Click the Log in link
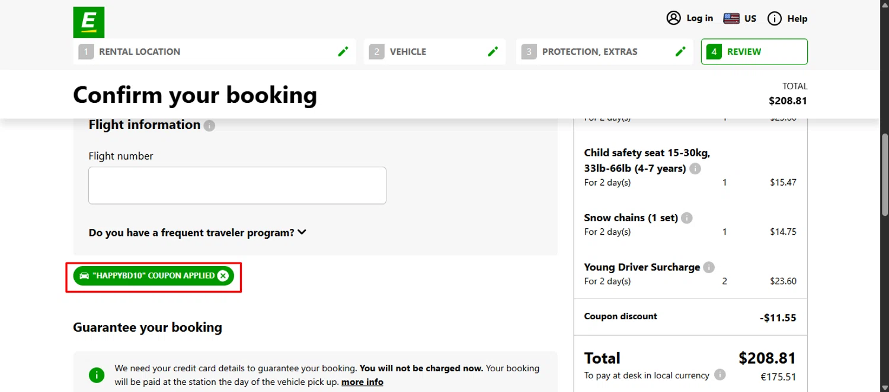Screen dimensions: 889x392 [699, 18]
